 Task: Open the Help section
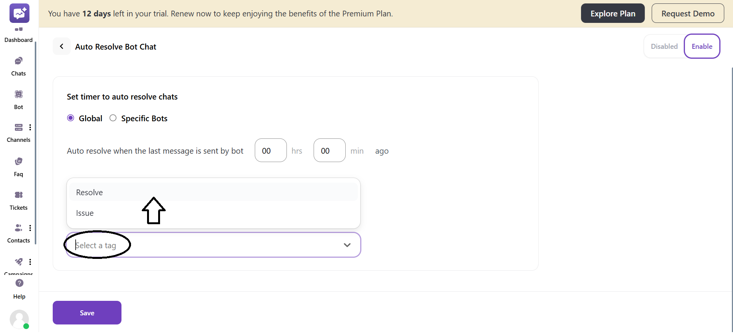click(x=19, y=288)
